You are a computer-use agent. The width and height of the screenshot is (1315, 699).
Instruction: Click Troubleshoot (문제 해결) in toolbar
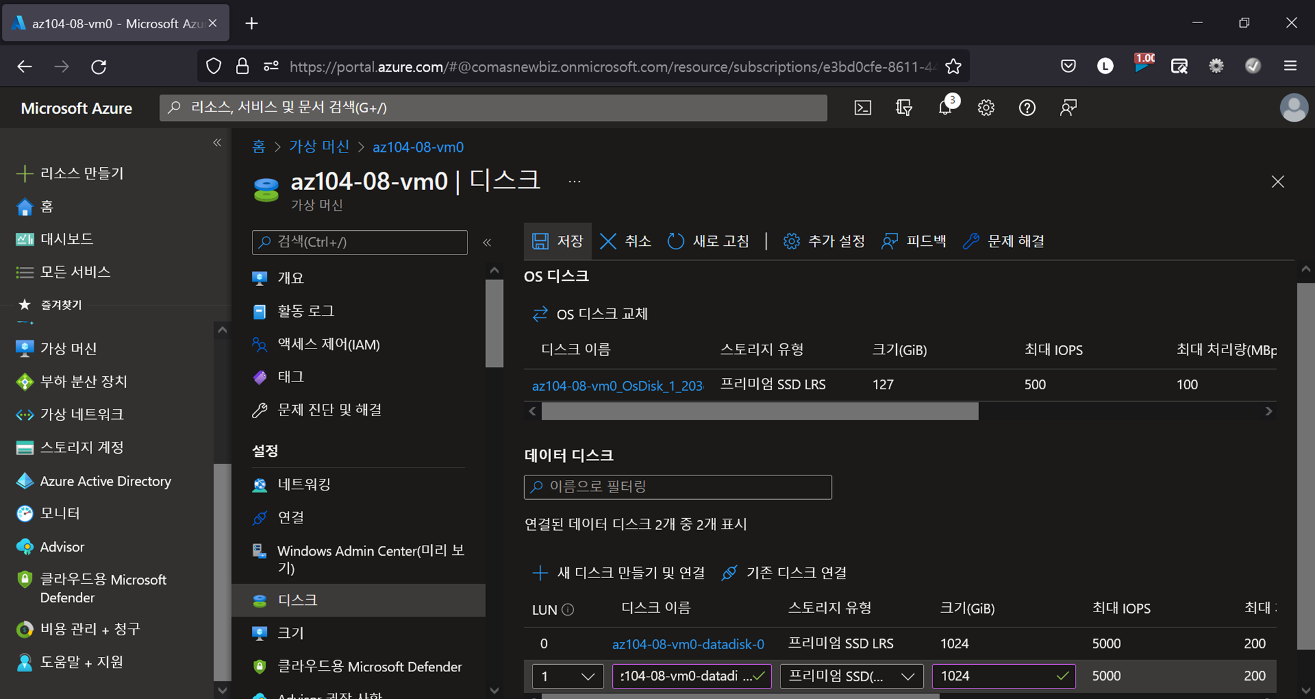point(1003,241)
